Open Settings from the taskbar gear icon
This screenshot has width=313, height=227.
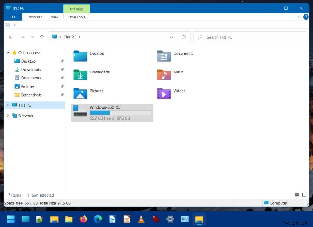[170, 219]
